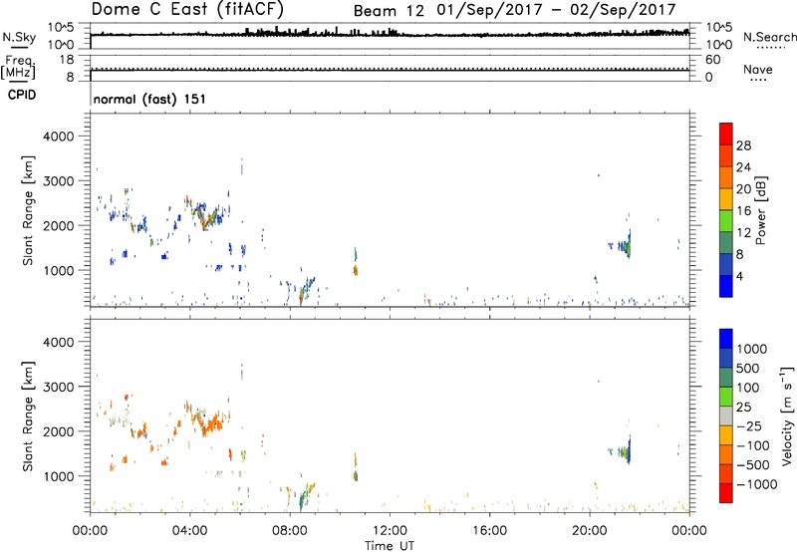
Task: Click 'Slant Range [km]' label of the velocity panel
Action: (28, 416)
